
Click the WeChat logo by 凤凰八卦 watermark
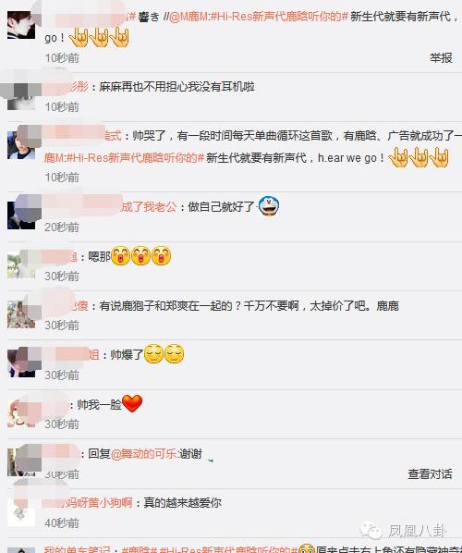click(x=371, y=531)
